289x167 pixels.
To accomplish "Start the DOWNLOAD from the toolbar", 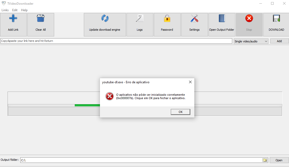I will pos(276,25).
